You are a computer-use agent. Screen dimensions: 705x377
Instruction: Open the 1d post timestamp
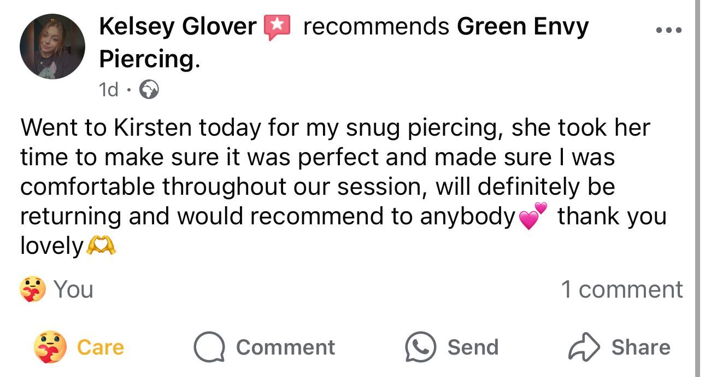109,90
